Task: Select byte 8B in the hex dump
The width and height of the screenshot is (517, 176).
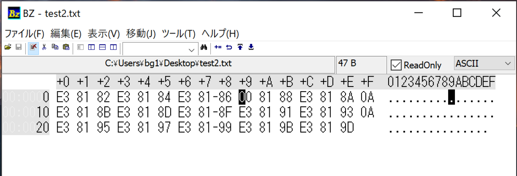Action: (103, 113)
